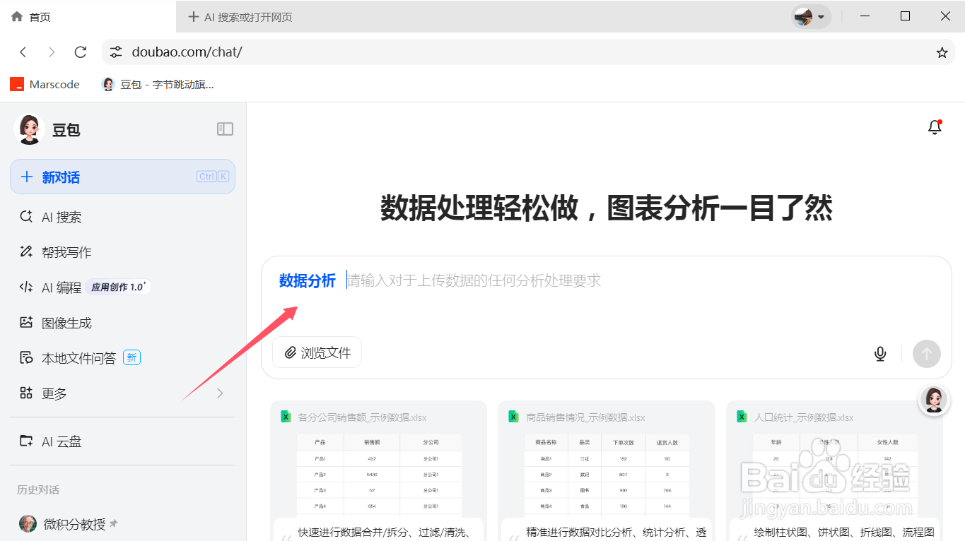Click the Doubao avatar logo in sidebar
This screenshot has height=541, width=965.
29,129
